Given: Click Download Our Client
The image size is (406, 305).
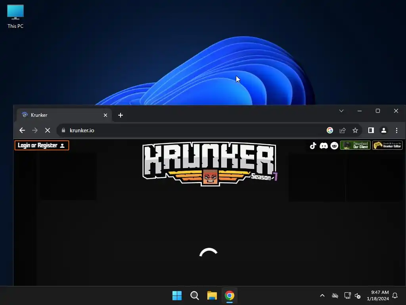Looking at the screenshot, I should pyautogui.click(x=355, y=145).
